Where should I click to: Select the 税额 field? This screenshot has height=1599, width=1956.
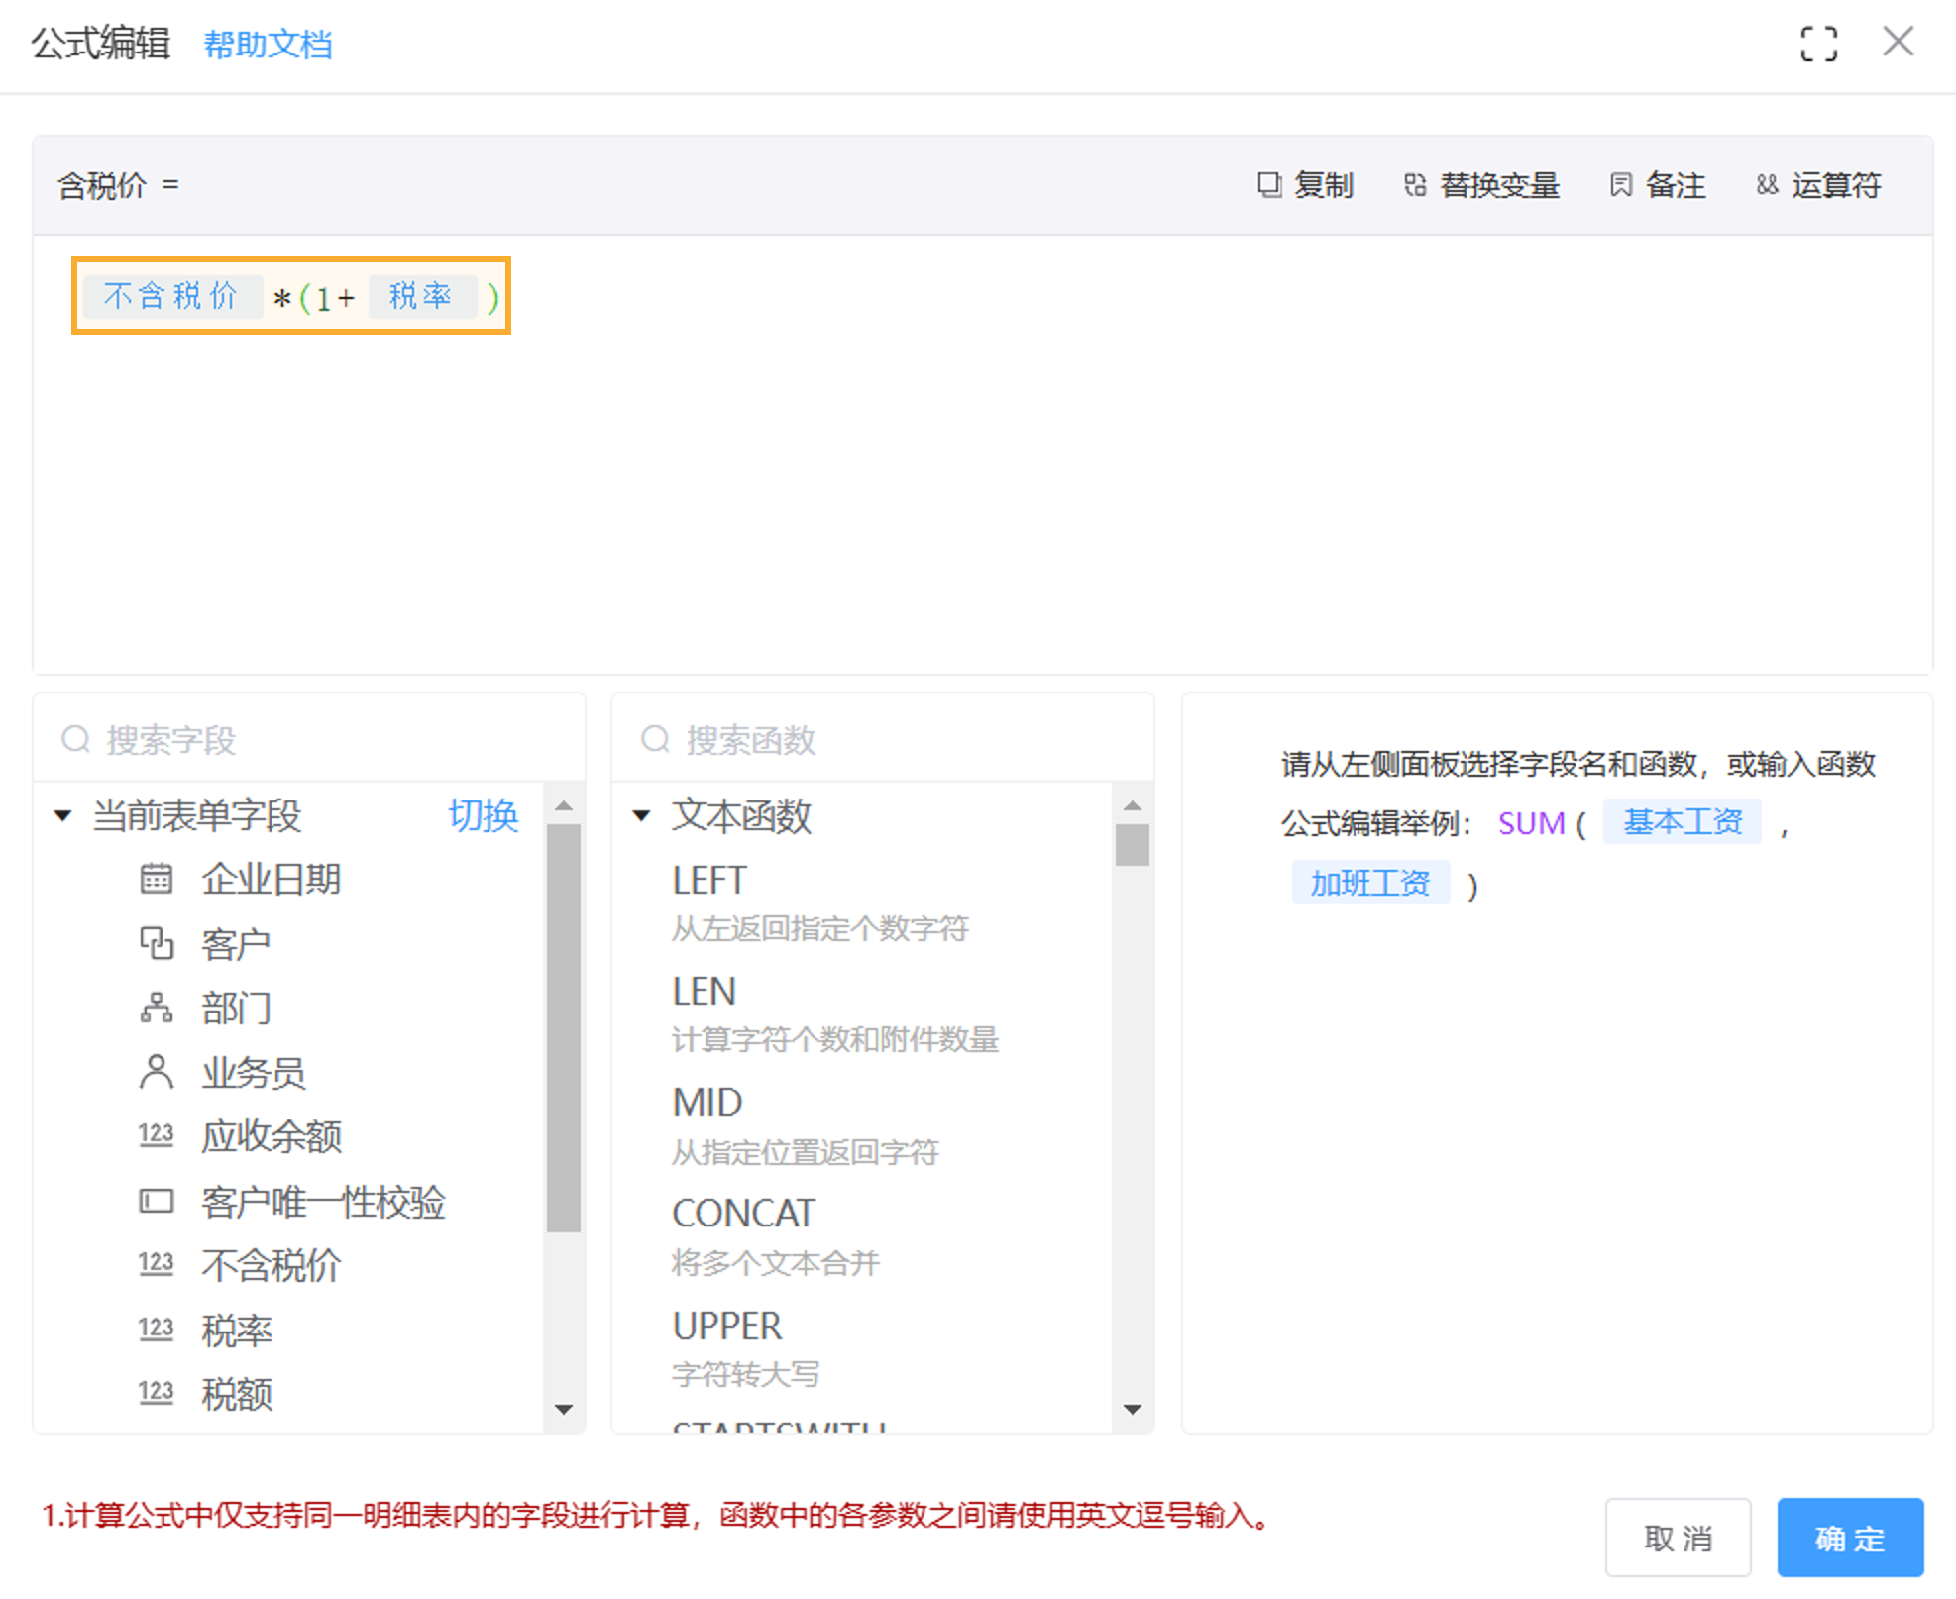pos(236,1394)
